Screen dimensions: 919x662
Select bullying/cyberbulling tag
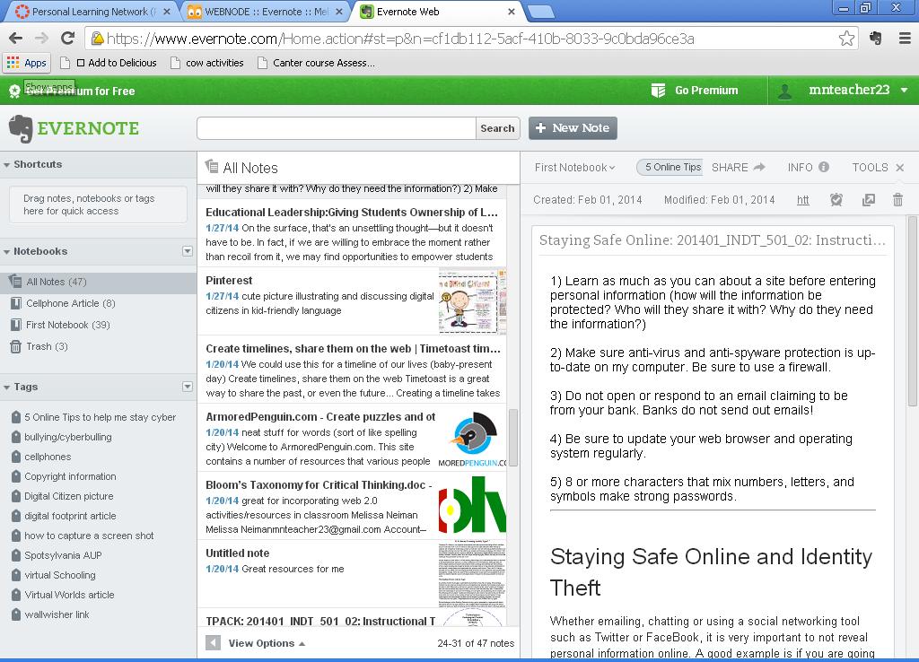(68, 437)
